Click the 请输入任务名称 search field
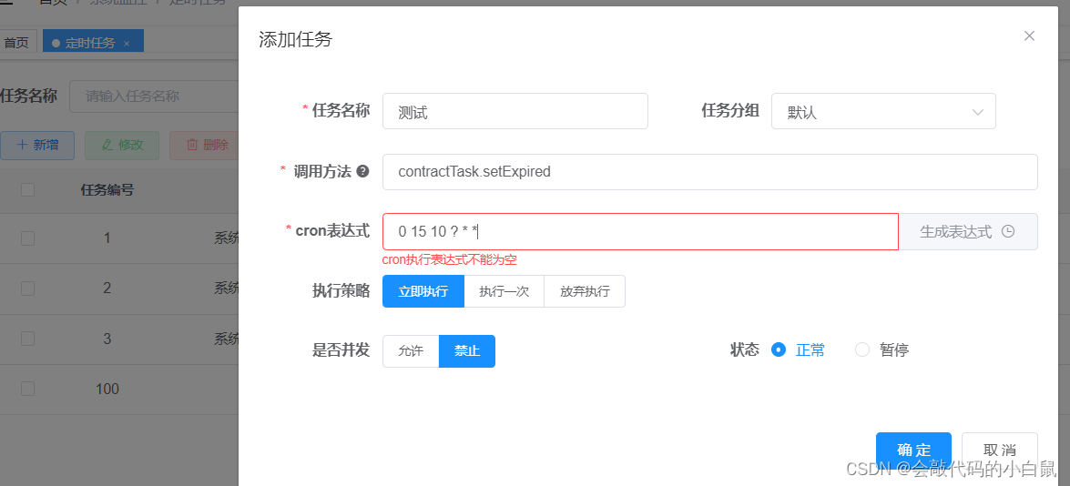1070x486 pixels. 154,96
